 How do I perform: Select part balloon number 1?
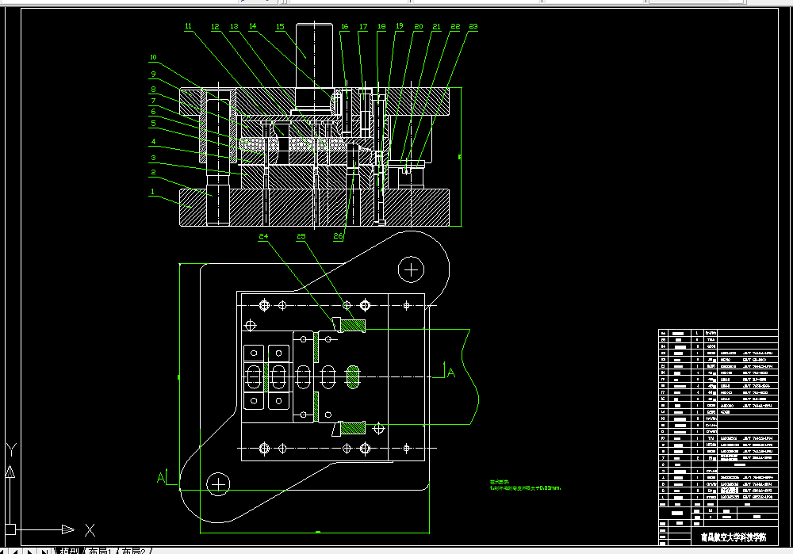coord(152,192)
